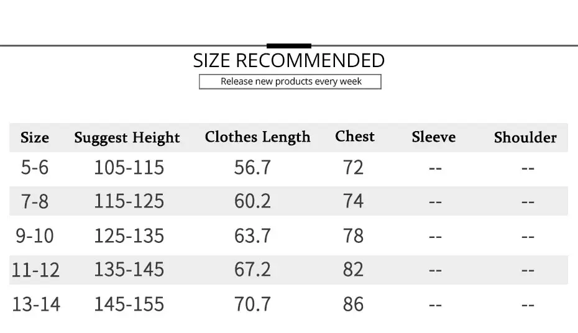
Task: Select the Chest column header
Action: [x=355, y=136]
